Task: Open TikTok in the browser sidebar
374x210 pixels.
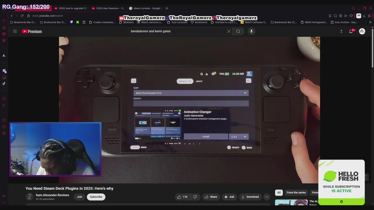Action: tap(4, 84)
